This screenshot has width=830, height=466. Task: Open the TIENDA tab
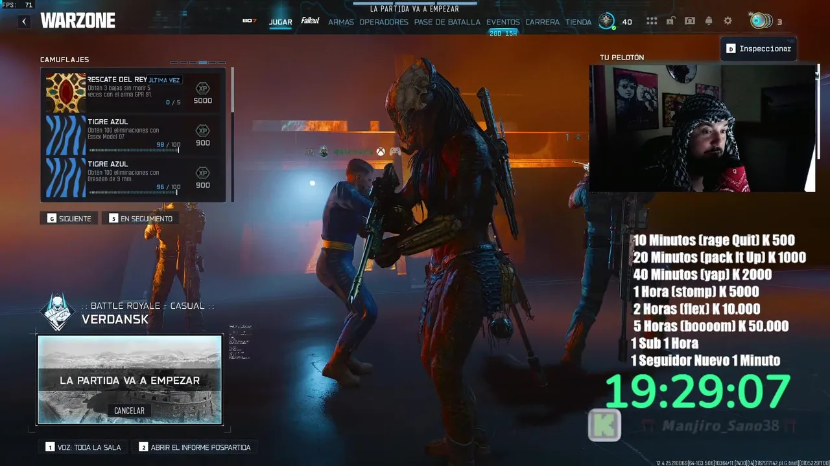click(x=578, y=22)
